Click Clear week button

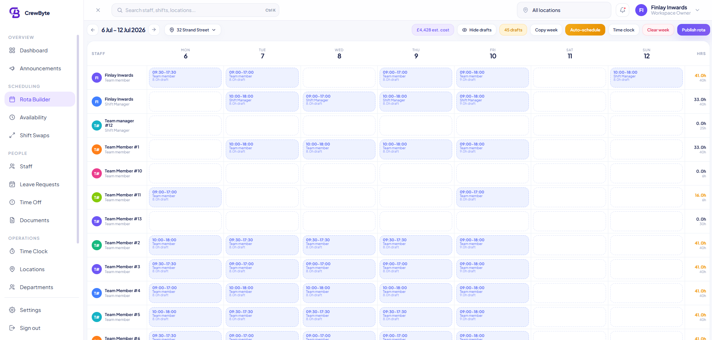click(658, 30)
